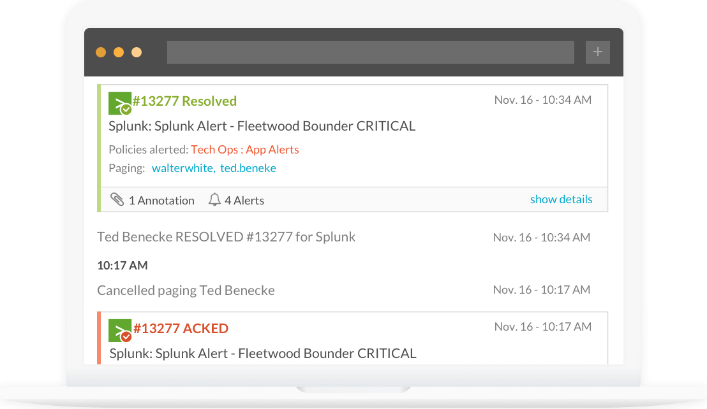Click the yellow traffic light dot on the left

(101, 52)
